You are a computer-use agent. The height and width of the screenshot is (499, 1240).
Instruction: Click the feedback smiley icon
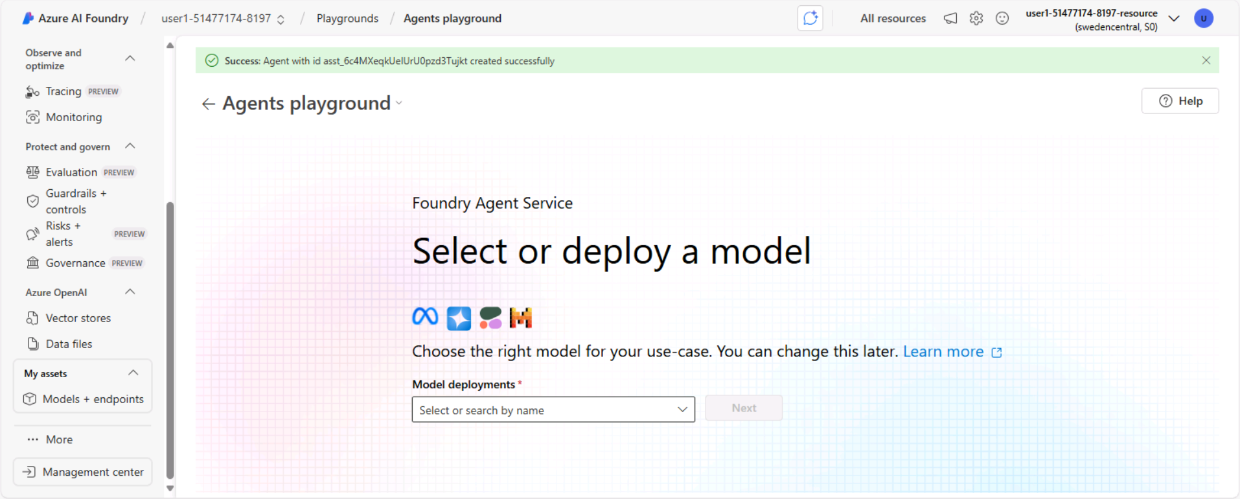tap(1002, 18)
